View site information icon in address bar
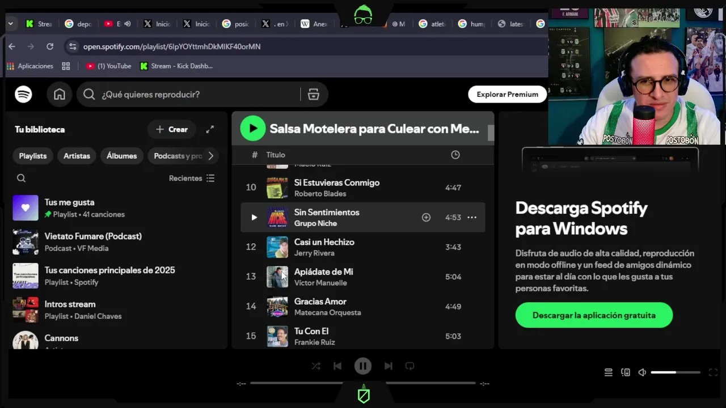Image resolution: width=726 pixels, height=408 pixels. click(x=71, y=46)
